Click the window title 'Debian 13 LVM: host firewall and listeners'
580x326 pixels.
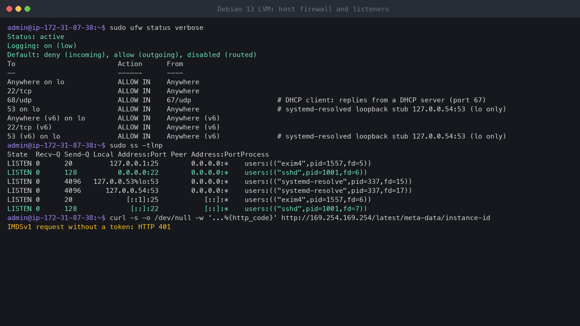(x=303, y=9)
